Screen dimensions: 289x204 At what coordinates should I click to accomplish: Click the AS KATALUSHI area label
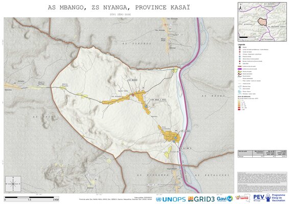pos(212,175)
